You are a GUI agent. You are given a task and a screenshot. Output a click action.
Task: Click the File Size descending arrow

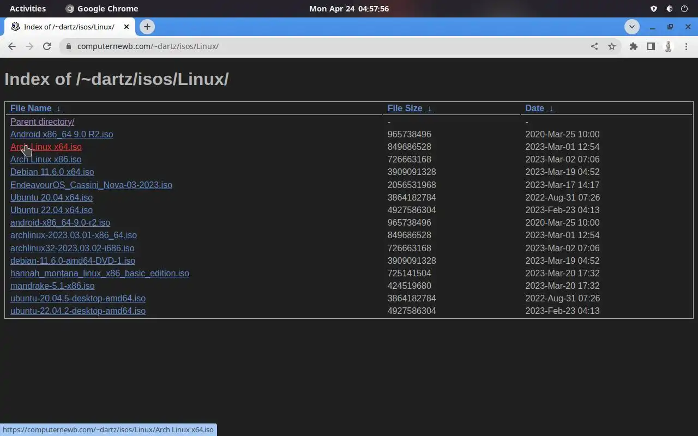coord(430,108)
